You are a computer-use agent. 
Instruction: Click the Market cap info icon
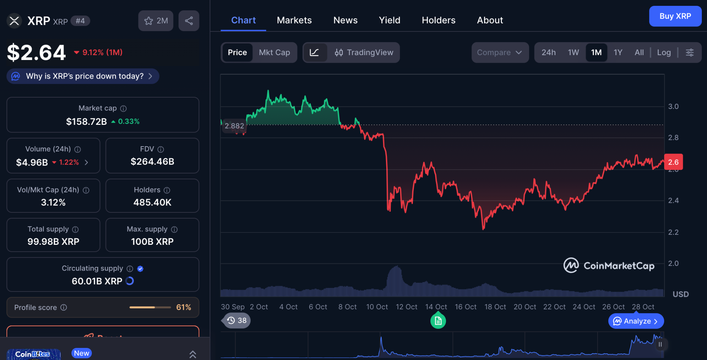point(123,109)
